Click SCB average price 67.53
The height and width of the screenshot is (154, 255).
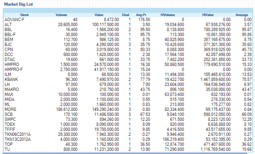145,114
